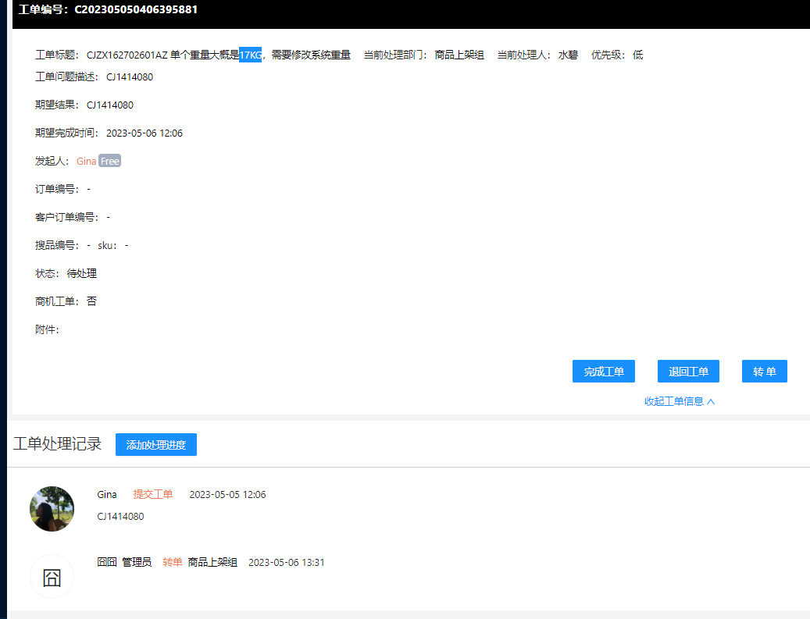Click the 转单 button
Screen dimensions: 810x619
[x=764, y=372]
